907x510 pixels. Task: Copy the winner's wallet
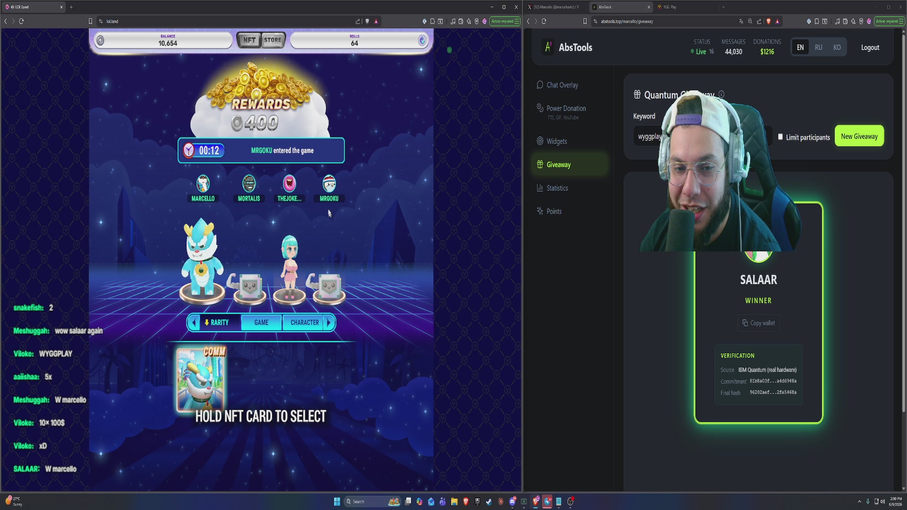click(x=758, y=323)
